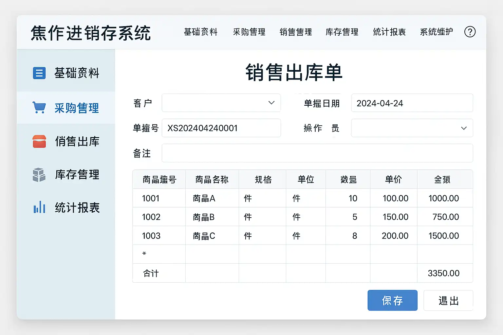503x335 pixels.
Task: Expand the 客户 dropdown arrow
Action: [271, 103]
